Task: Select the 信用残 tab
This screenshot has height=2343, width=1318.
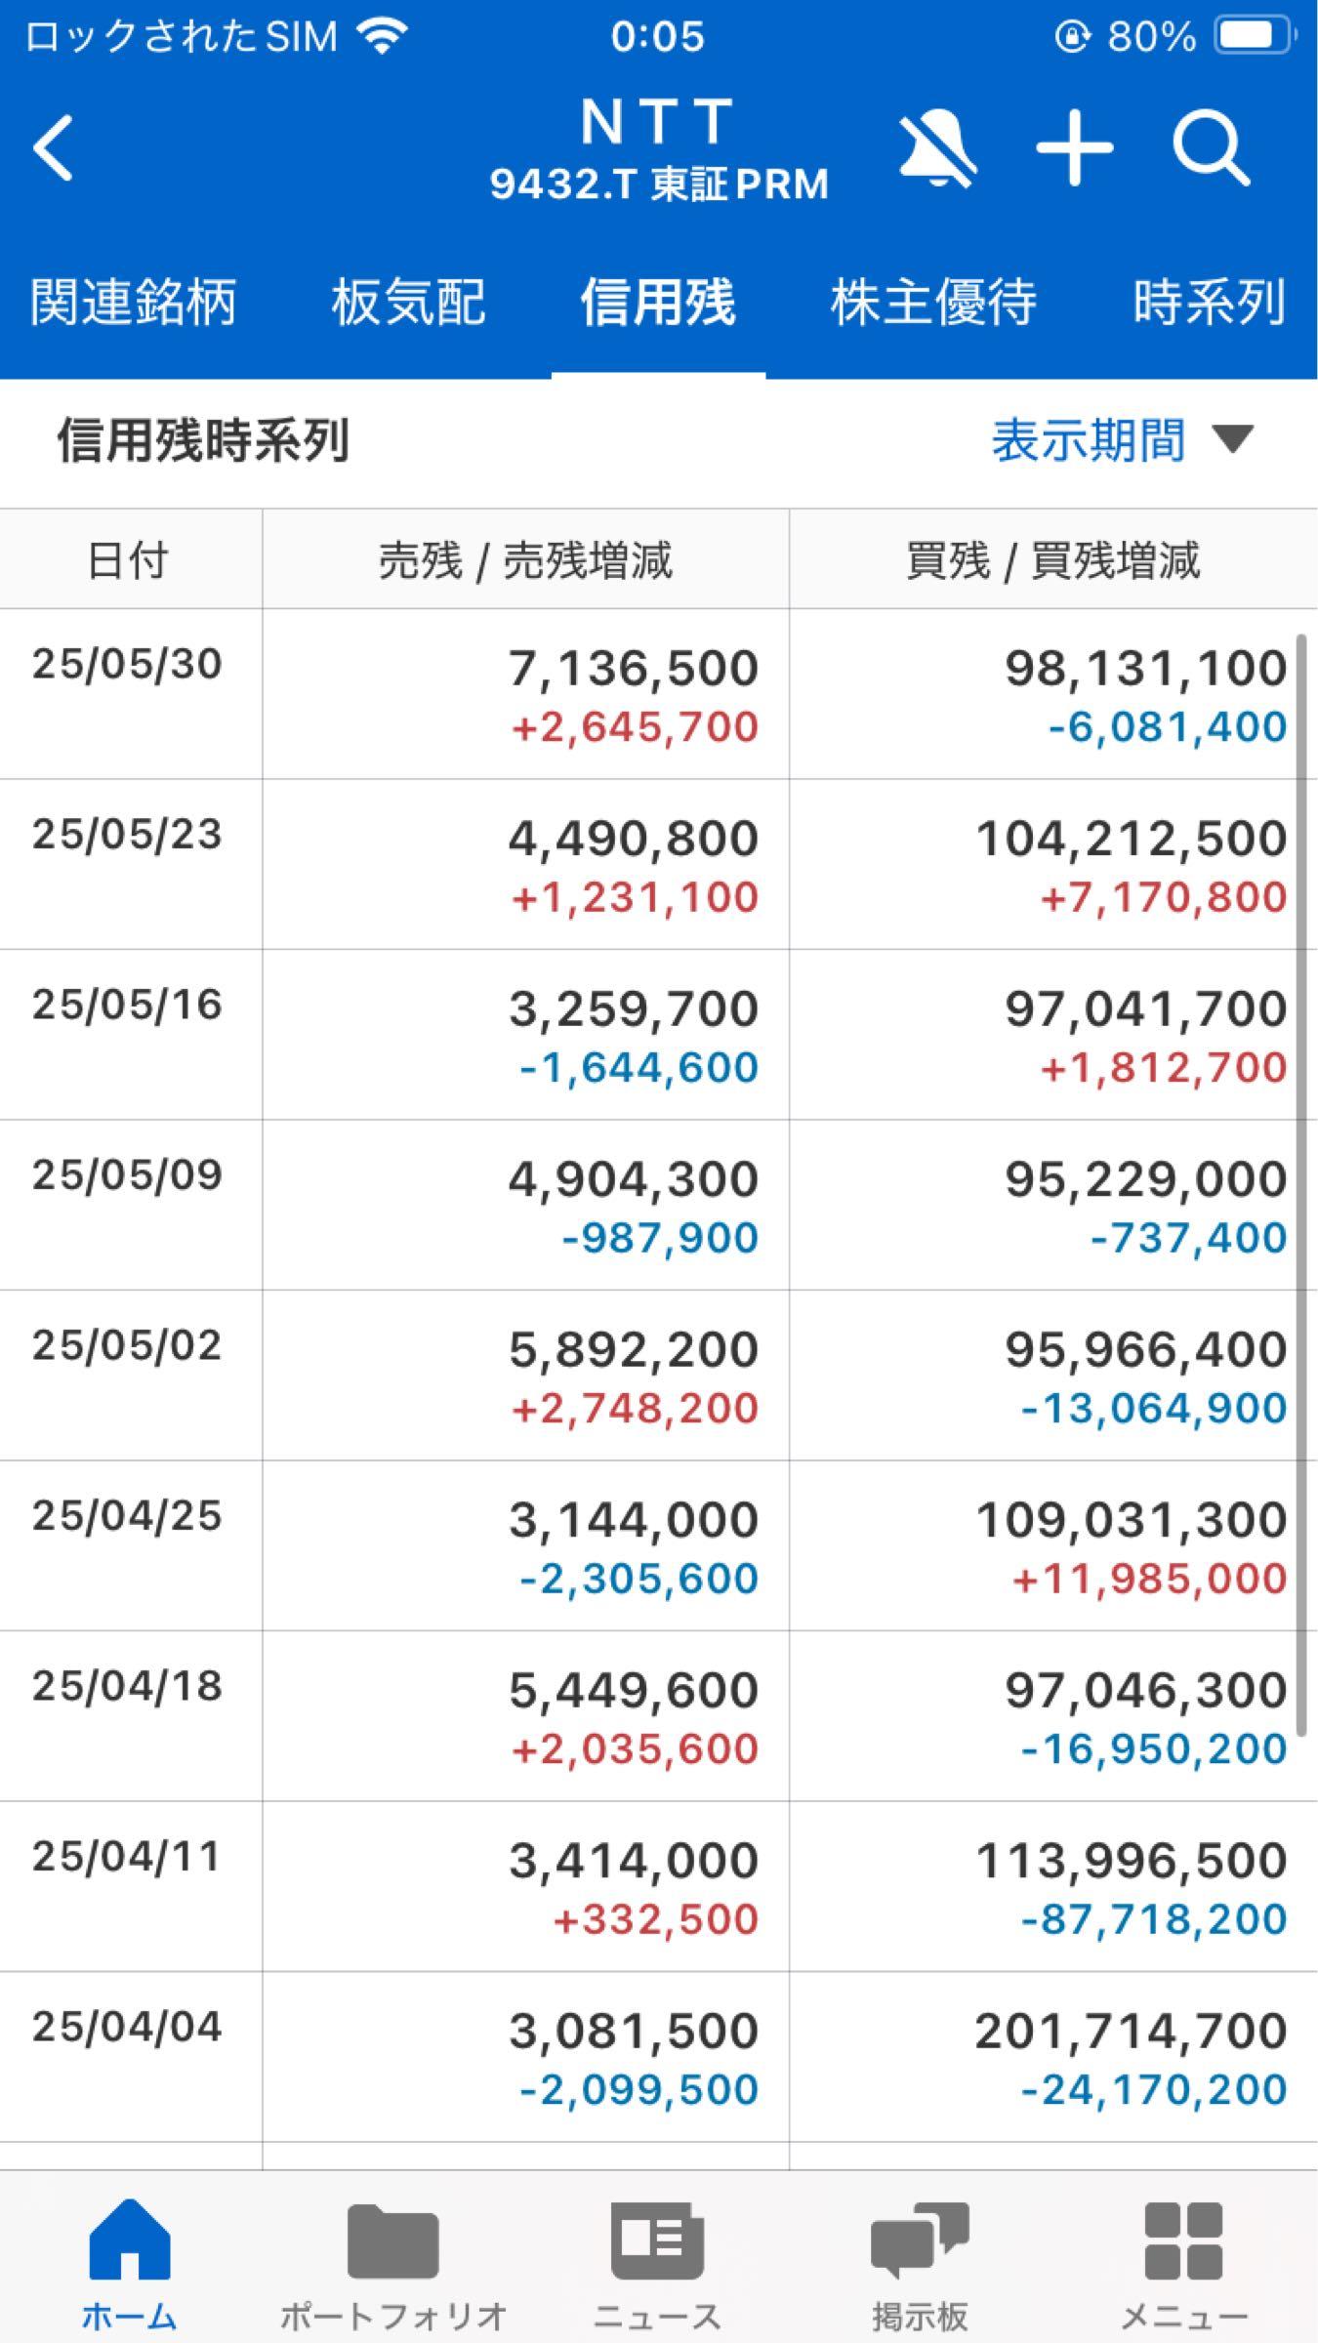Action: [x=658, y=302]
